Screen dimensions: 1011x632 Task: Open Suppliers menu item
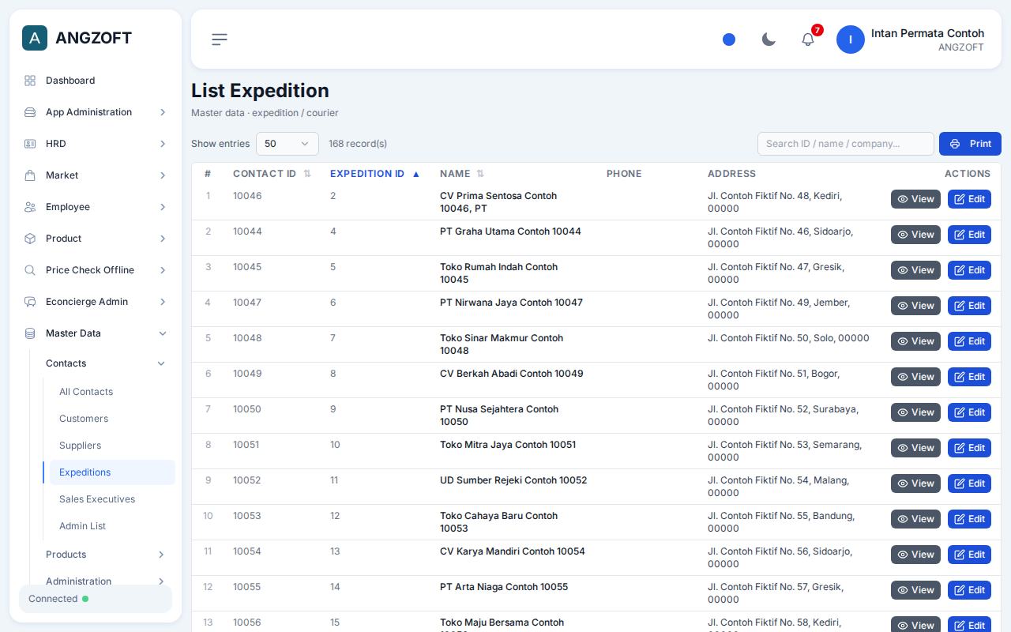(x=112, y=446)
